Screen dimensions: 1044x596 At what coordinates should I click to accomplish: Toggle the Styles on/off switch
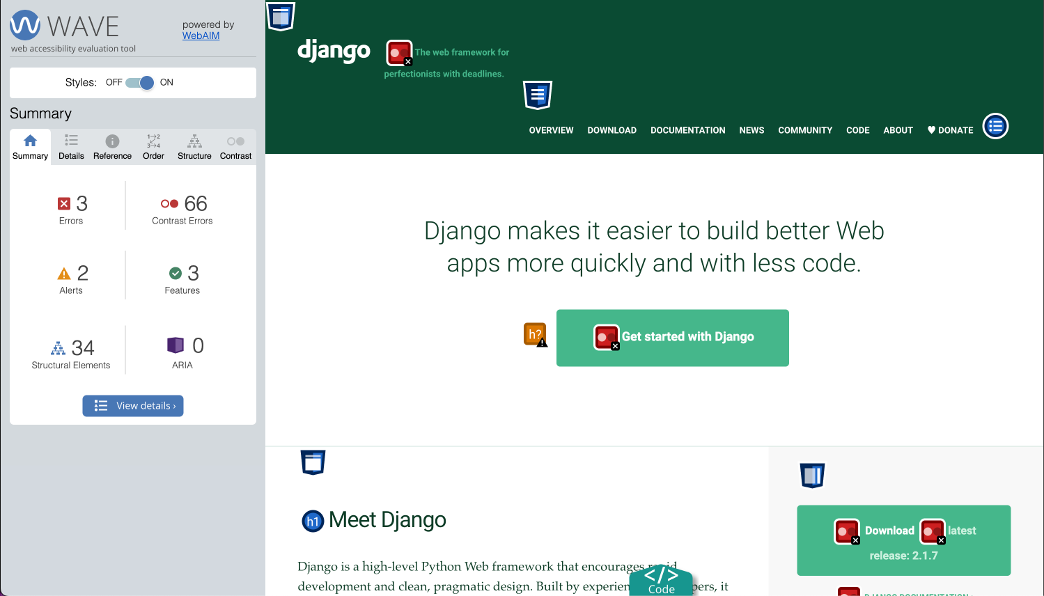point(140,82)
